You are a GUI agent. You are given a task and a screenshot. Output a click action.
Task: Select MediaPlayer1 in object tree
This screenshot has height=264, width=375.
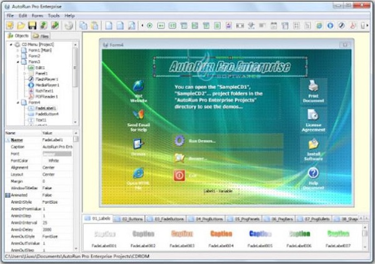(47, 85)
